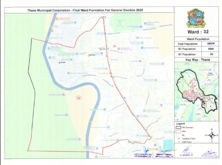This screenshot has height=165, width=222.
Task: Click the dashed TMC Boundary legend symbol
Action: [x=178, y=127]
